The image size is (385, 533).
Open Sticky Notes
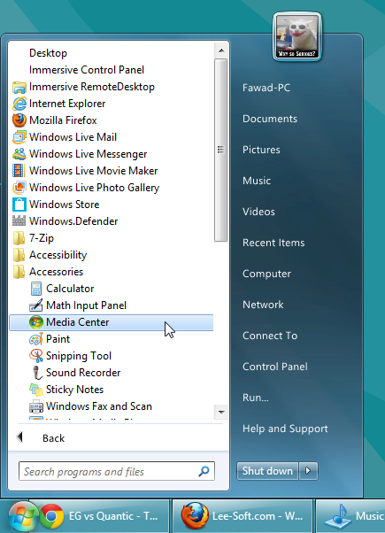(66, 390)
